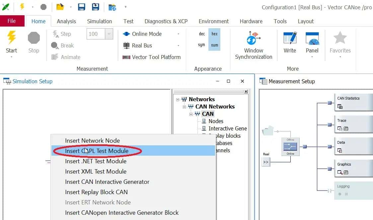Viewport: 373px width, 220px height.
Task: Select Insert CAPL Test Module
Action: tap(97, 151)
